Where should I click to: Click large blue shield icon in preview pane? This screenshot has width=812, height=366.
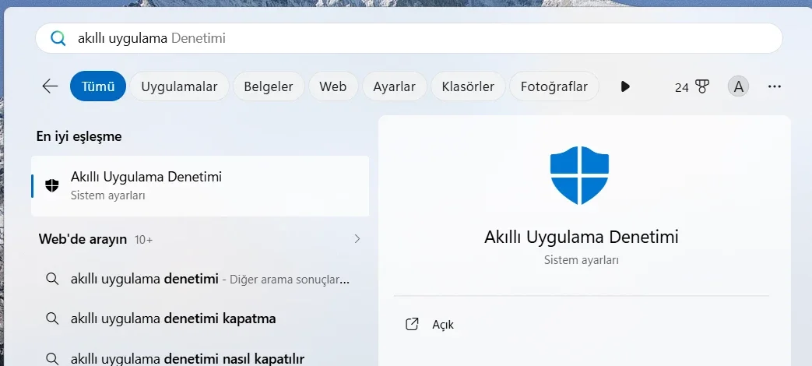point(579,175)
